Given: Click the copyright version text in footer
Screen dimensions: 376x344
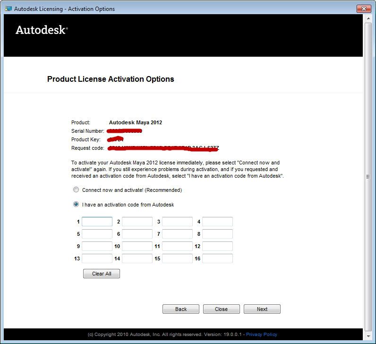Looking at the screenshot, I should click(165, 334).
